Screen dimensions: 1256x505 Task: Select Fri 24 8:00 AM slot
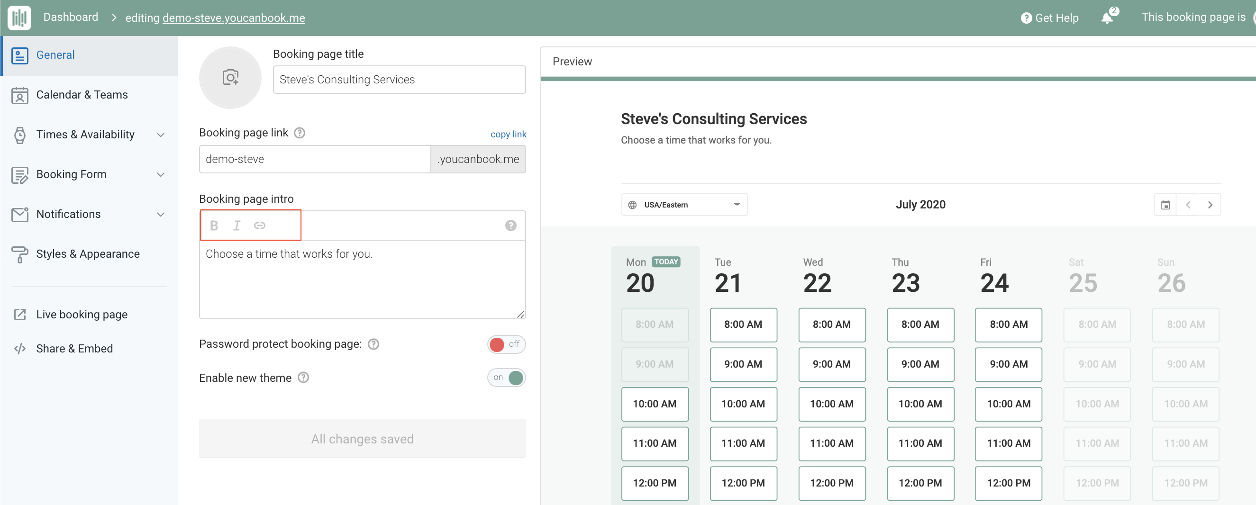[1009, 325]
